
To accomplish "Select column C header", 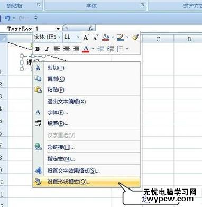I will tap(158, 39).
